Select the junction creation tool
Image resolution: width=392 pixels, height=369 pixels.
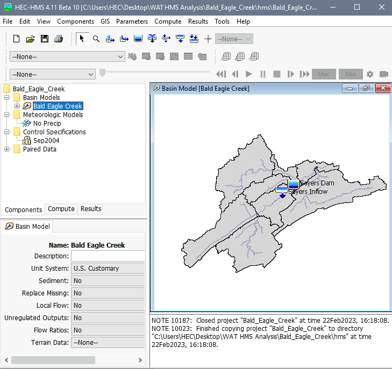152,39
